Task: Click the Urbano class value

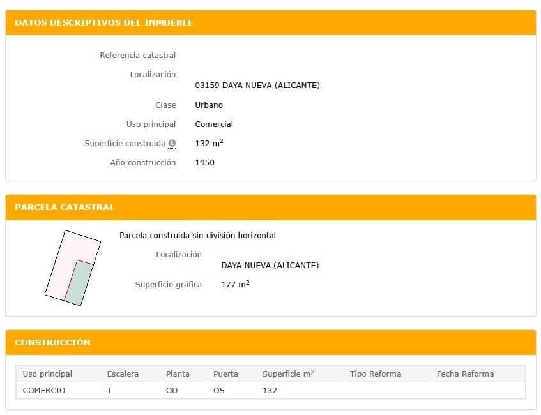Action: 208,105
